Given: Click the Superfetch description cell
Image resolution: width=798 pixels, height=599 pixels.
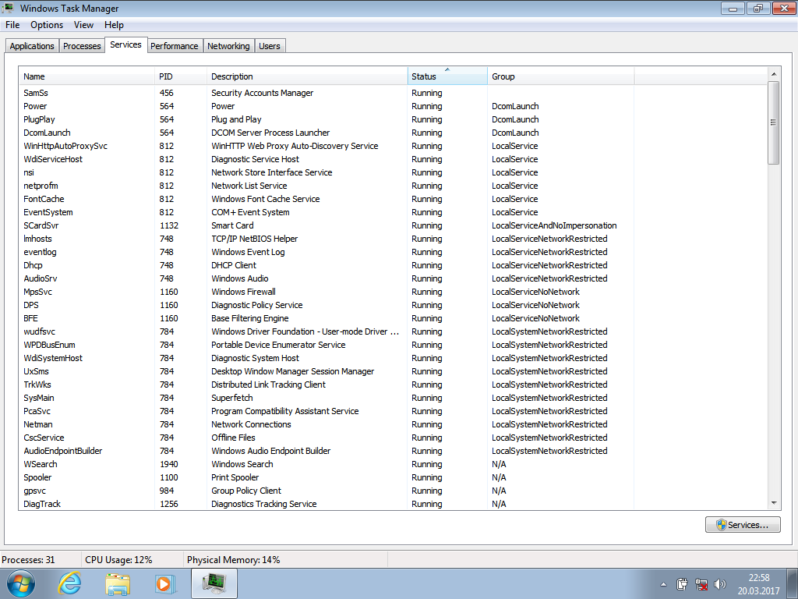Looking at the screenshot, I should pyautogui.click(x=232, y=397).
